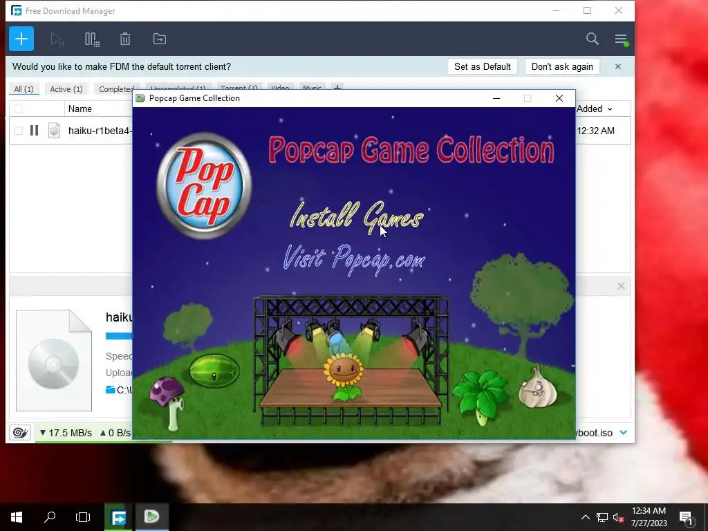Sort the list by the Name column
The width and height of the screenshot is (708, 531).
pyautogui.click(x=80, y=109)
